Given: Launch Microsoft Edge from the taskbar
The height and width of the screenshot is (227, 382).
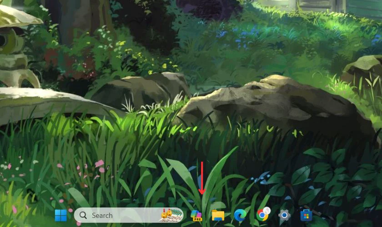Looking at the screenshot, I should [240, 215].
